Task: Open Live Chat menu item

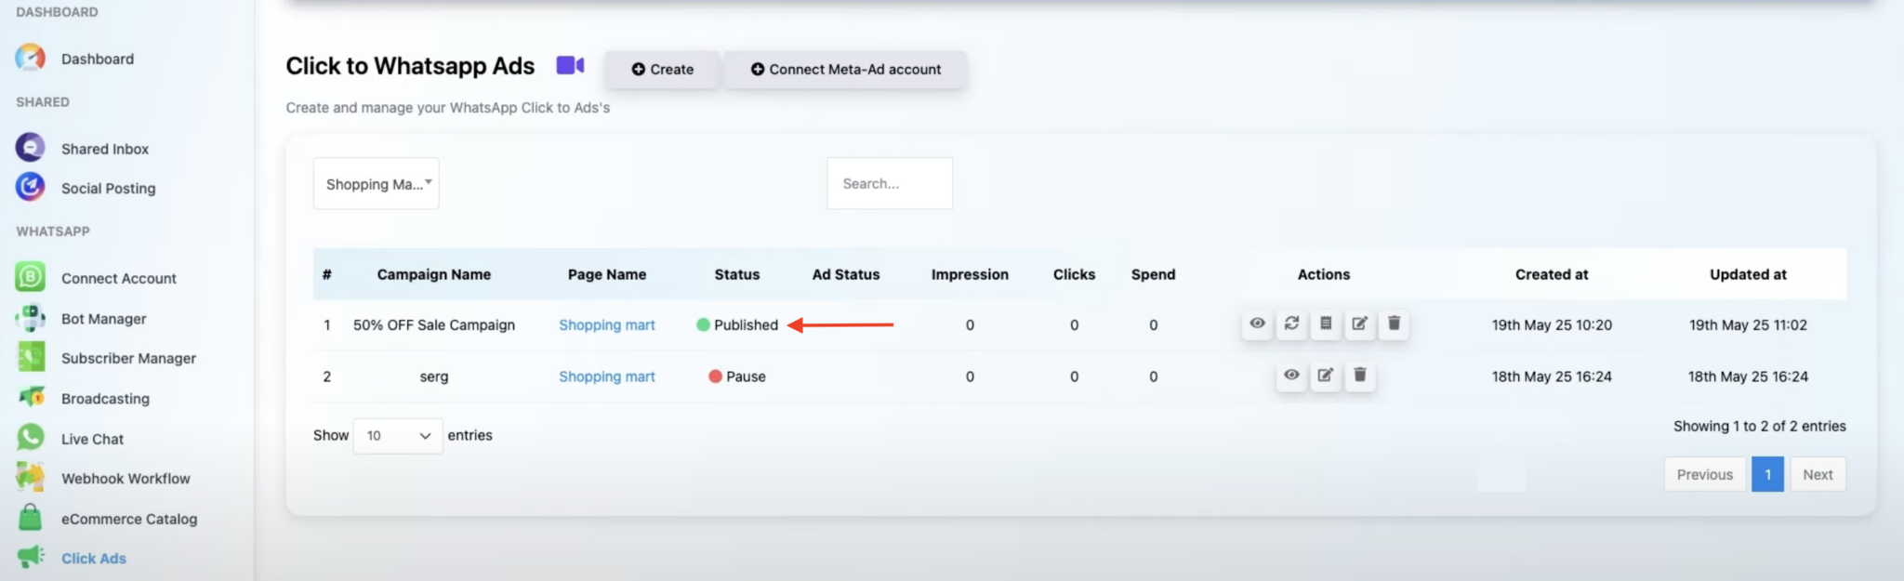Action: point(92,439)
